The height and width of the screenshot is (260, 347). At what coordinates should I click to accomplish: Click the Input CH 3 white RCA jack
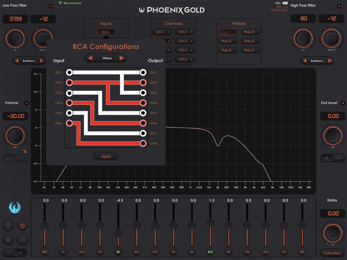pos(69,93)
